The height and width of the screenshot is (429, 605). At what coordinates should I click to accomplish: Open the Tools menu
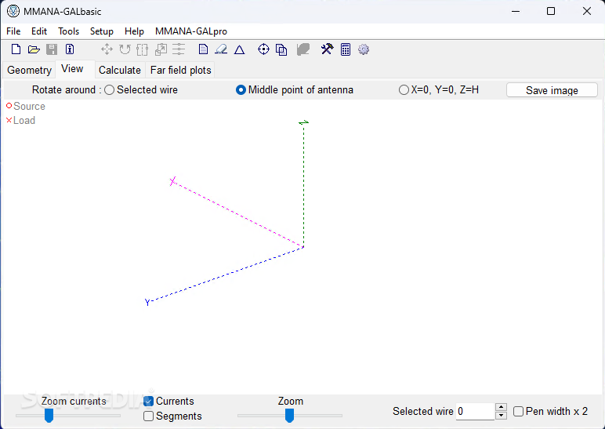68,31
